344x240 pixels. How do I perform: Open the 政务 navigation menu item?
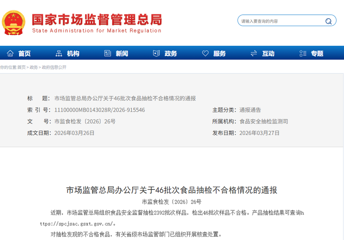[x=171, y=53]
